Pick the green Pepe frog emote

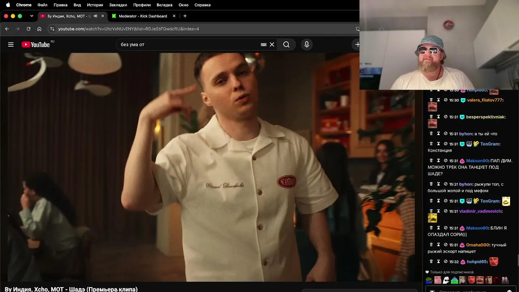click(429, 280)
